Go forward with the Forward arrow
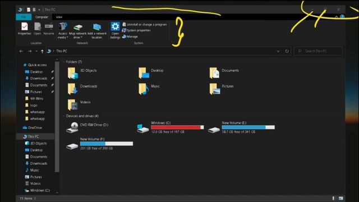Screen dimensions: 359x202 click(30, 51)
